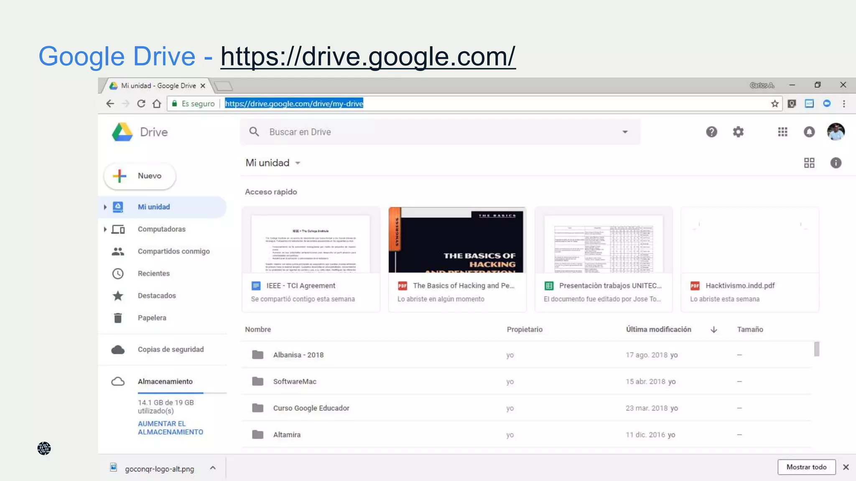Click the 17 ago. 2018 date cell
Image resolution: width=856 pixels, height=481 pixels.
coord(647,355)
